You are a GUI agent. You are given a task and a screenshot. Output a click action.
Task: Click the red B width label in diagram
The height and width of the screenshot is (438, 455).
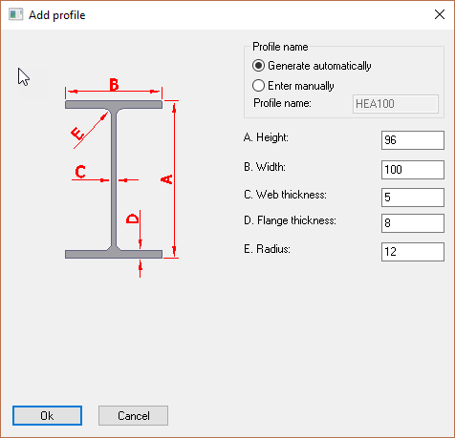coord(114,85)
